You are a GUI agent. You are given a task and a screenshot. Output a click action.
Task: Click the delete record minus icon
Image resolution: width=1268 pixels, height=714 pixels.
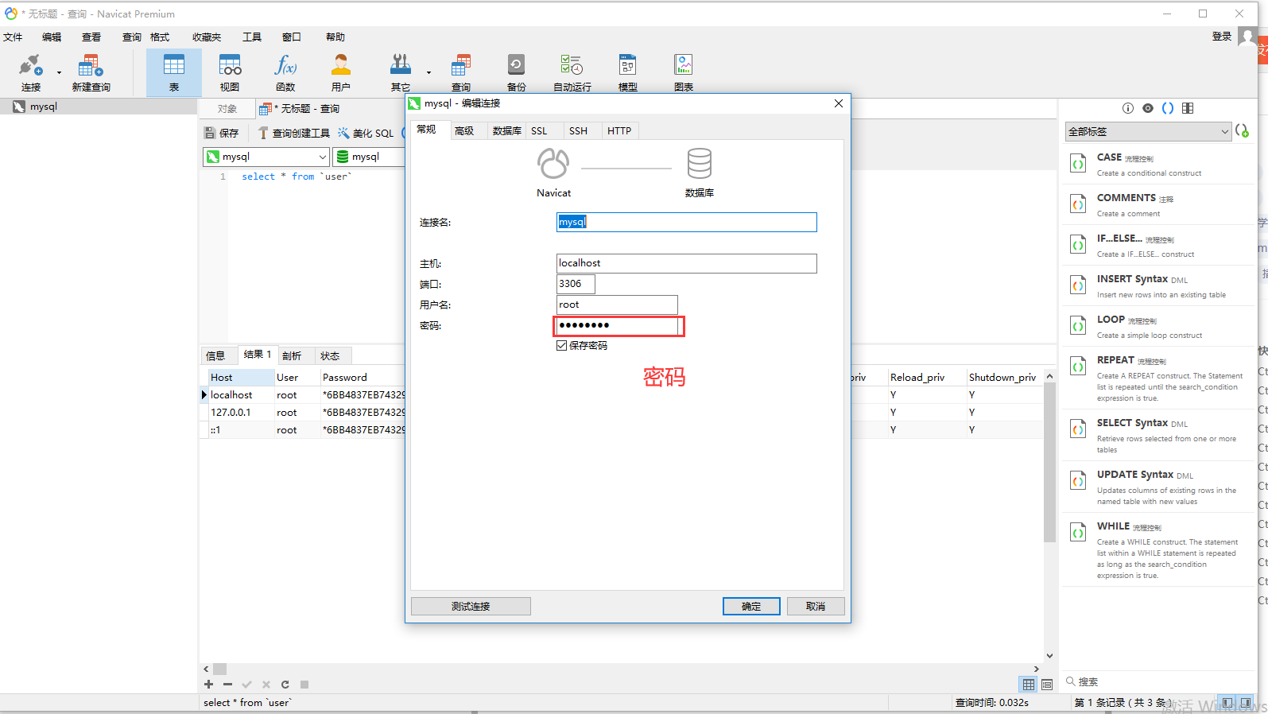coord(227,684)
